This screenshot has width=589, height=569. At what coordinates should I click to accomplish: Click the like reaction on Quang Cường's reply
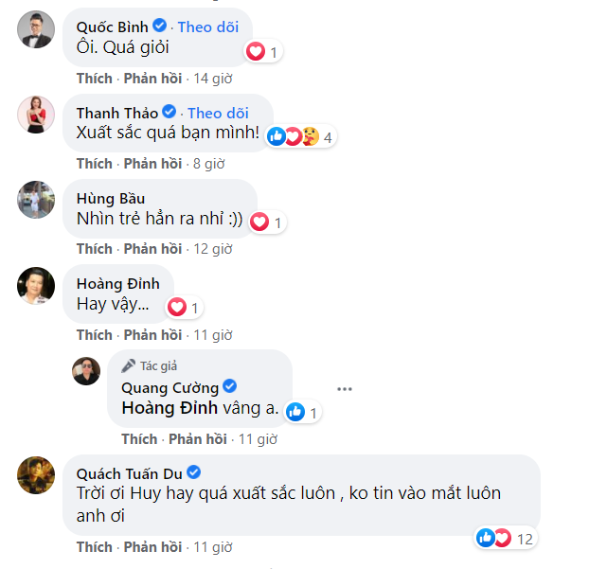pyautogui.click(x=294, y=412)
